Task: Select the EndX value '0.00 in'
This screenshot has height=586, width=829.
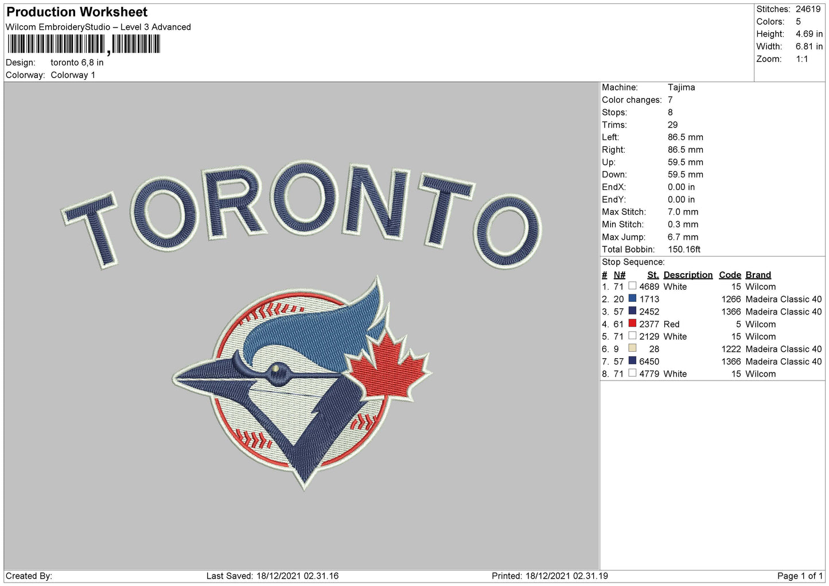Action: (x=682, y=187)
